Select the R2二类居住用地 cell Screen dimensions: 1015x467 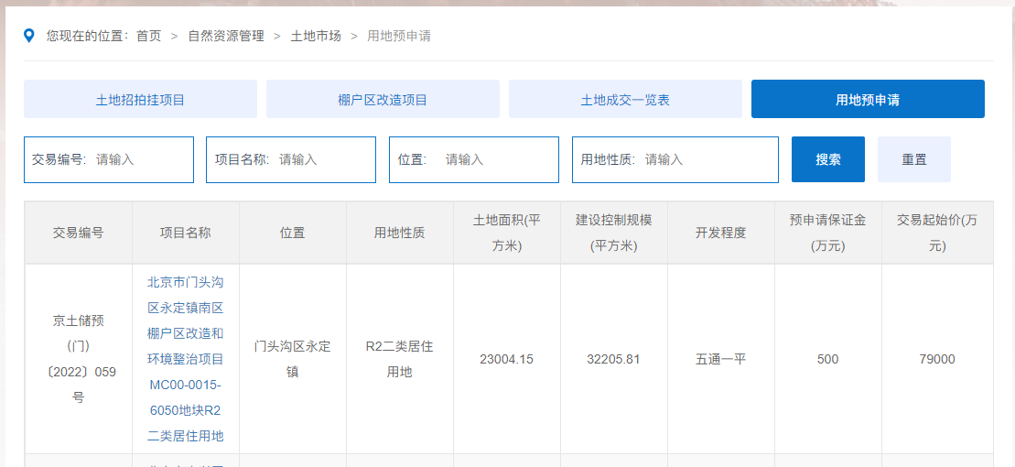tap(399, 360)
